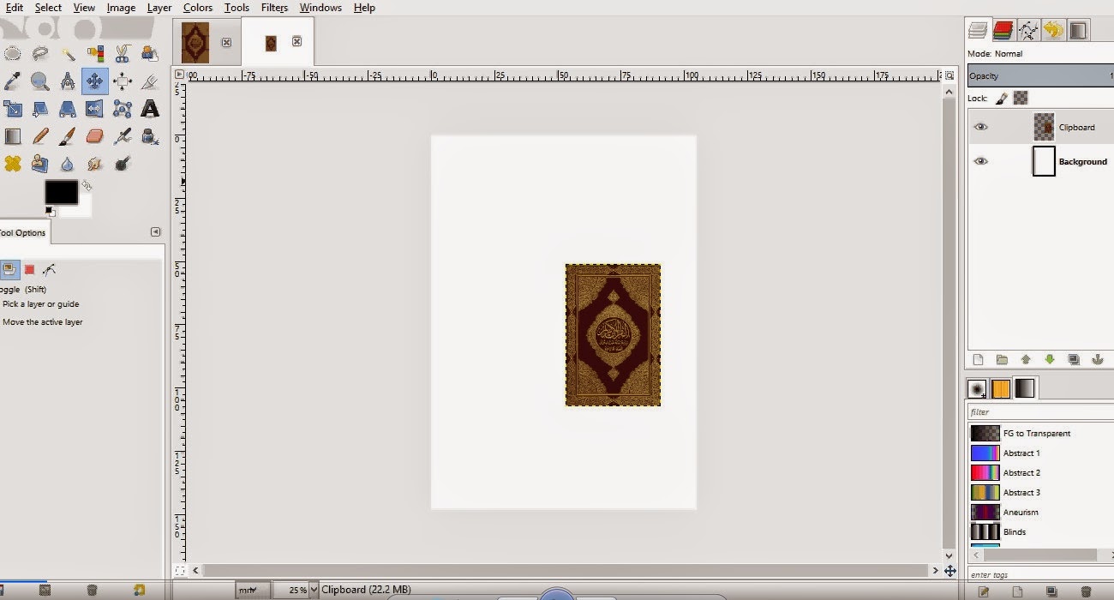The image size is (1114, 600).
Task: Set Move tool to affect path
Action: (49, 269)
